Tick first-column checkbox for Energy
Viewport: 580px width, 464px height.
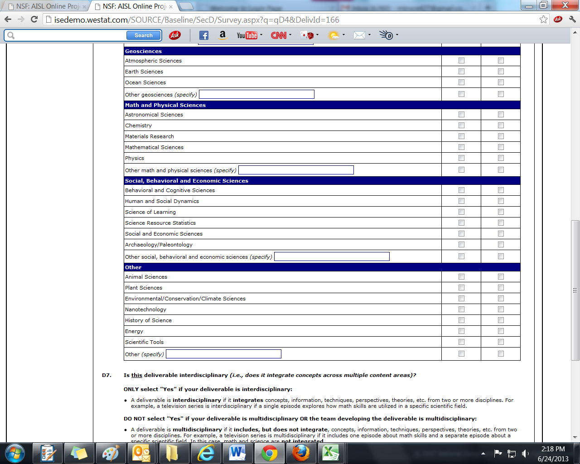click(x=461, y=331)
